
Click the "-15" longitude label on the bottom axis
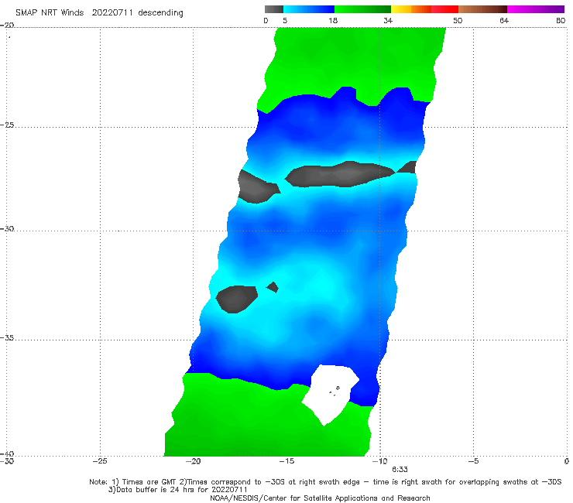pyautogui.click(x=286, y=461)
